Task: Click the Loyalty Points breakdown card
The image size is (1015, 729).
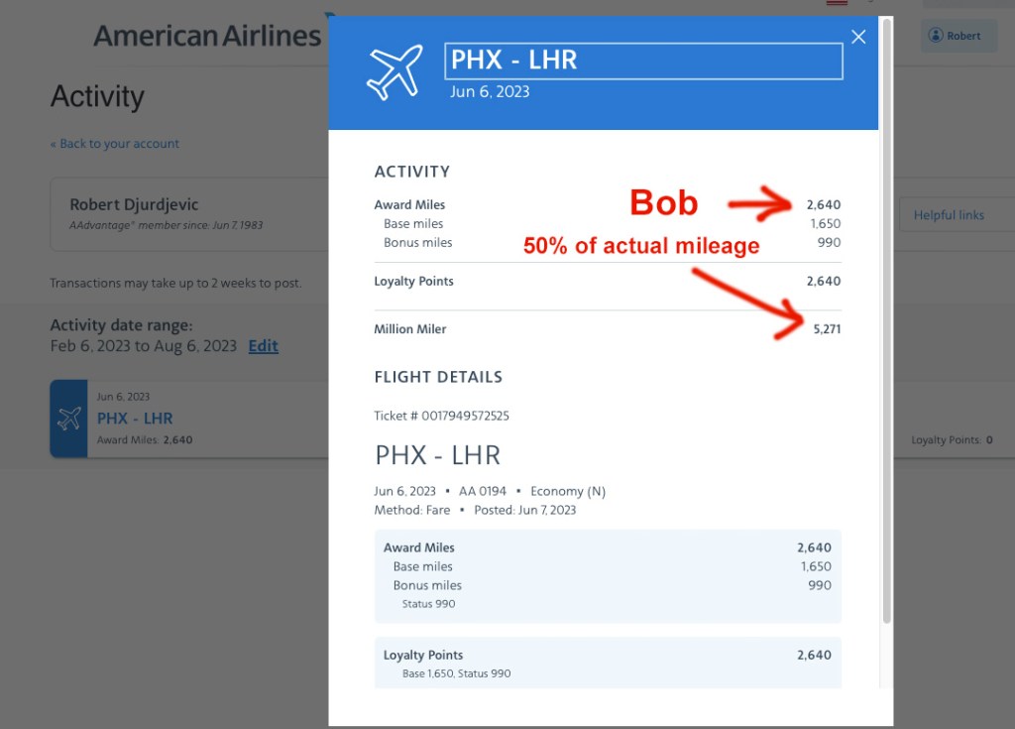Action: coord(607,663)
